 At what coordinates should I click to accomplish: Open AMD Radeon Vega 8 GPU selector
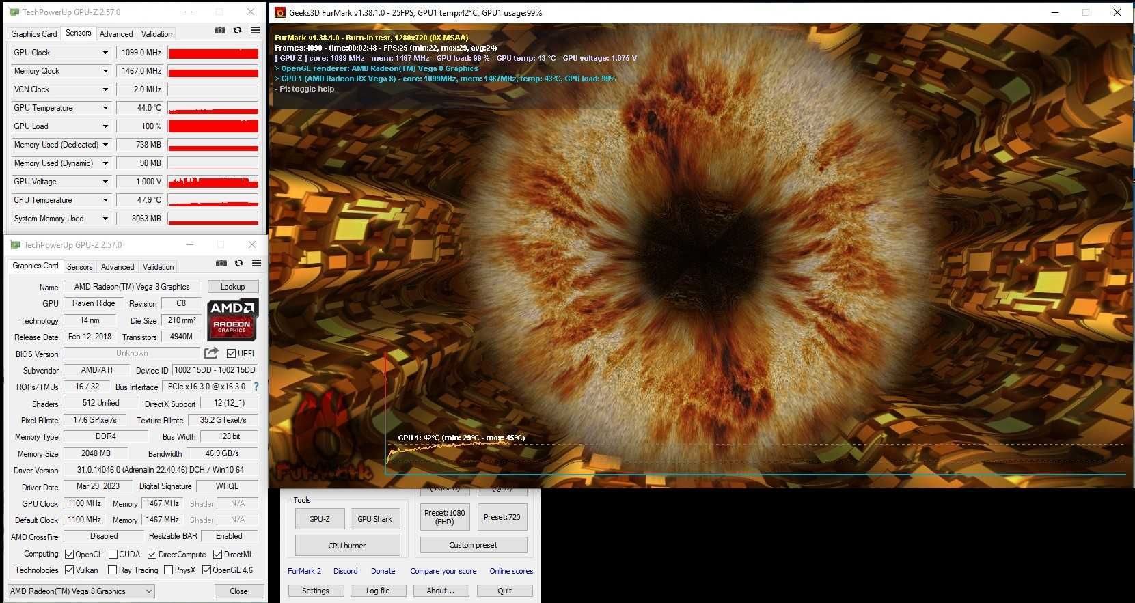tap(81, 591)
